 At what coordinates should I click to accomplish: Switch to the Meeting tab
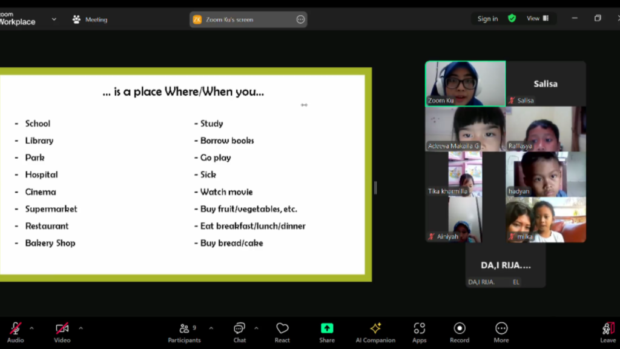[x=90, y=19]
